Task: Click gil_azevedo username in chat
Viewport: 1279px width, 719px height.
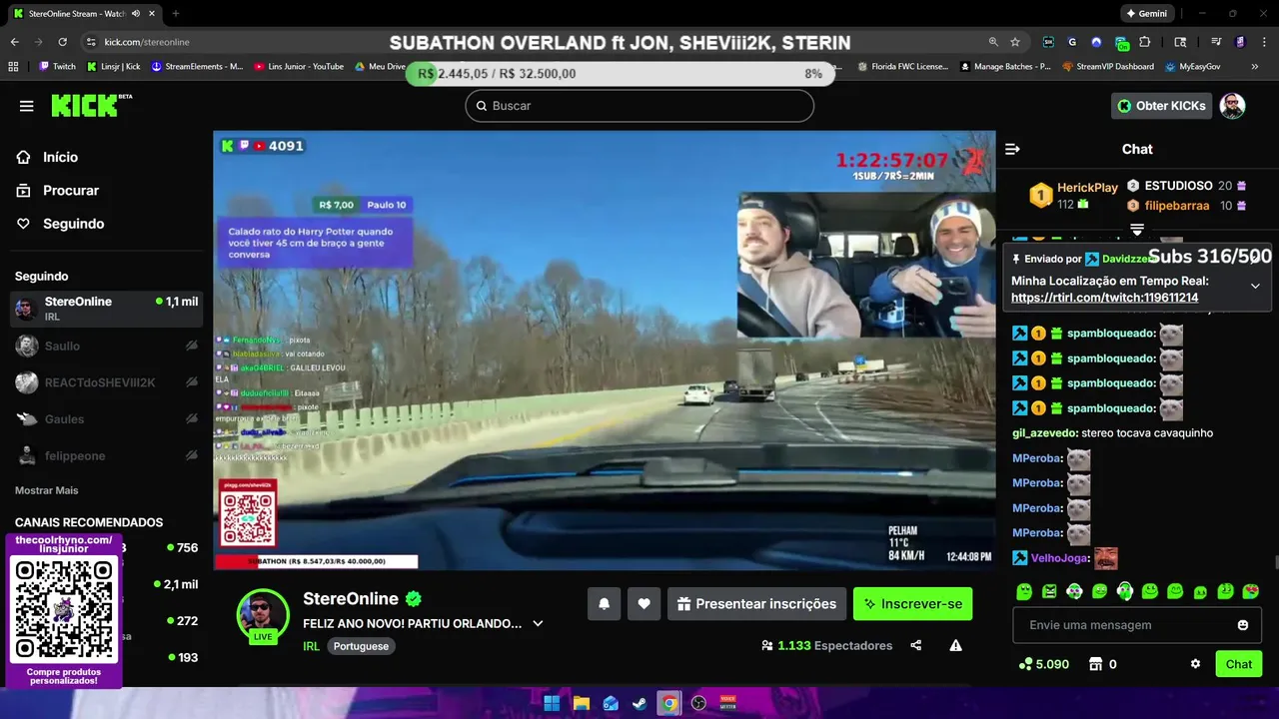Action: pyautogui.click(x=1043, y=433)
